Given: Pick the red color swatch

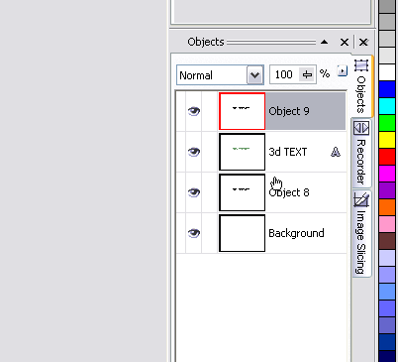Looking at the screenshot, I should (387, 157).
